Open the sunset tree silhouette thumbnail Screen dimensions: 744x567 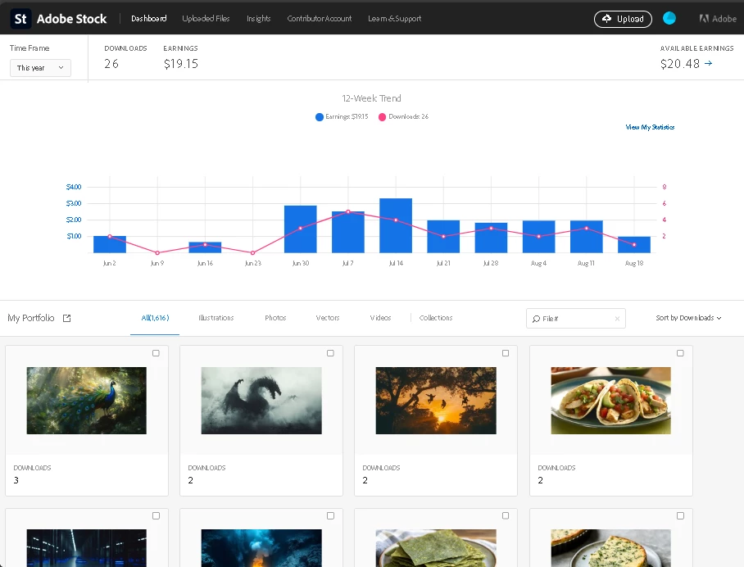click(436, 401)
